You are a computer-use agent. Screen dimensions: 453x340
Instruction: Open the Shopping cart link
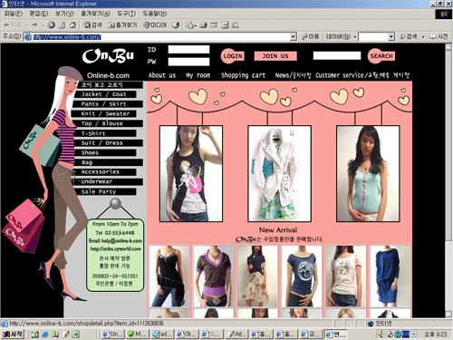click(x=243, y=75)
